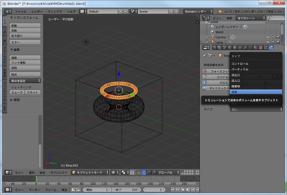
Task: Select the fluid type option
Action: (x=256, y=92)
